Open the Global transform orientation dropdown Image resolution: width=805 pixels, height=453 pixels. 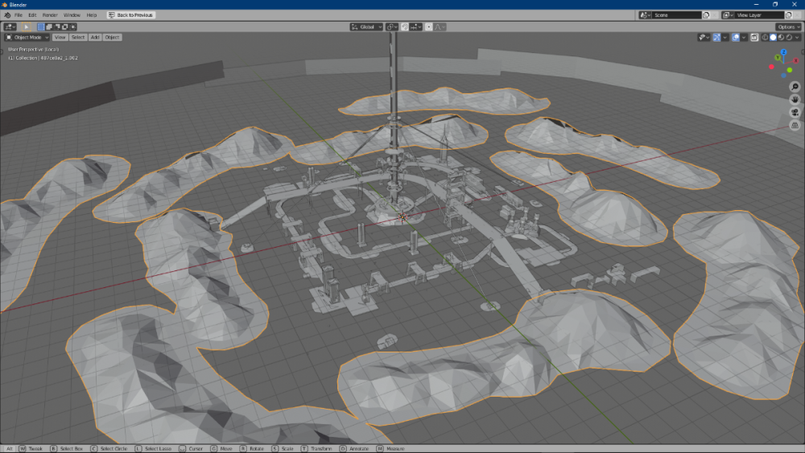tap(366, 27)
